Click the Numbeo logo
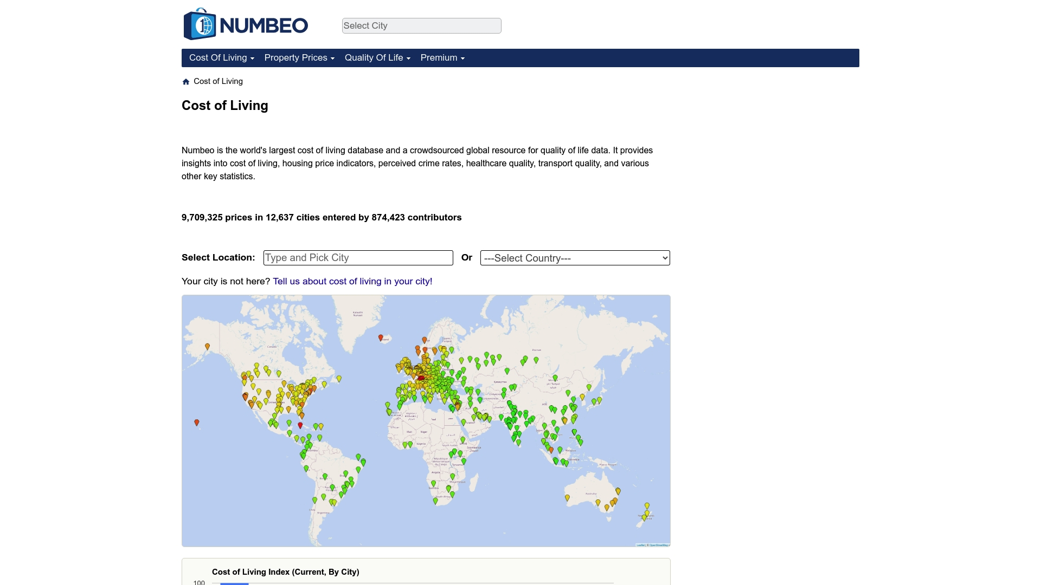Image resolution: width=1041 pixels, height=585 pixels. pyautogui.click(x=245, y=24)
